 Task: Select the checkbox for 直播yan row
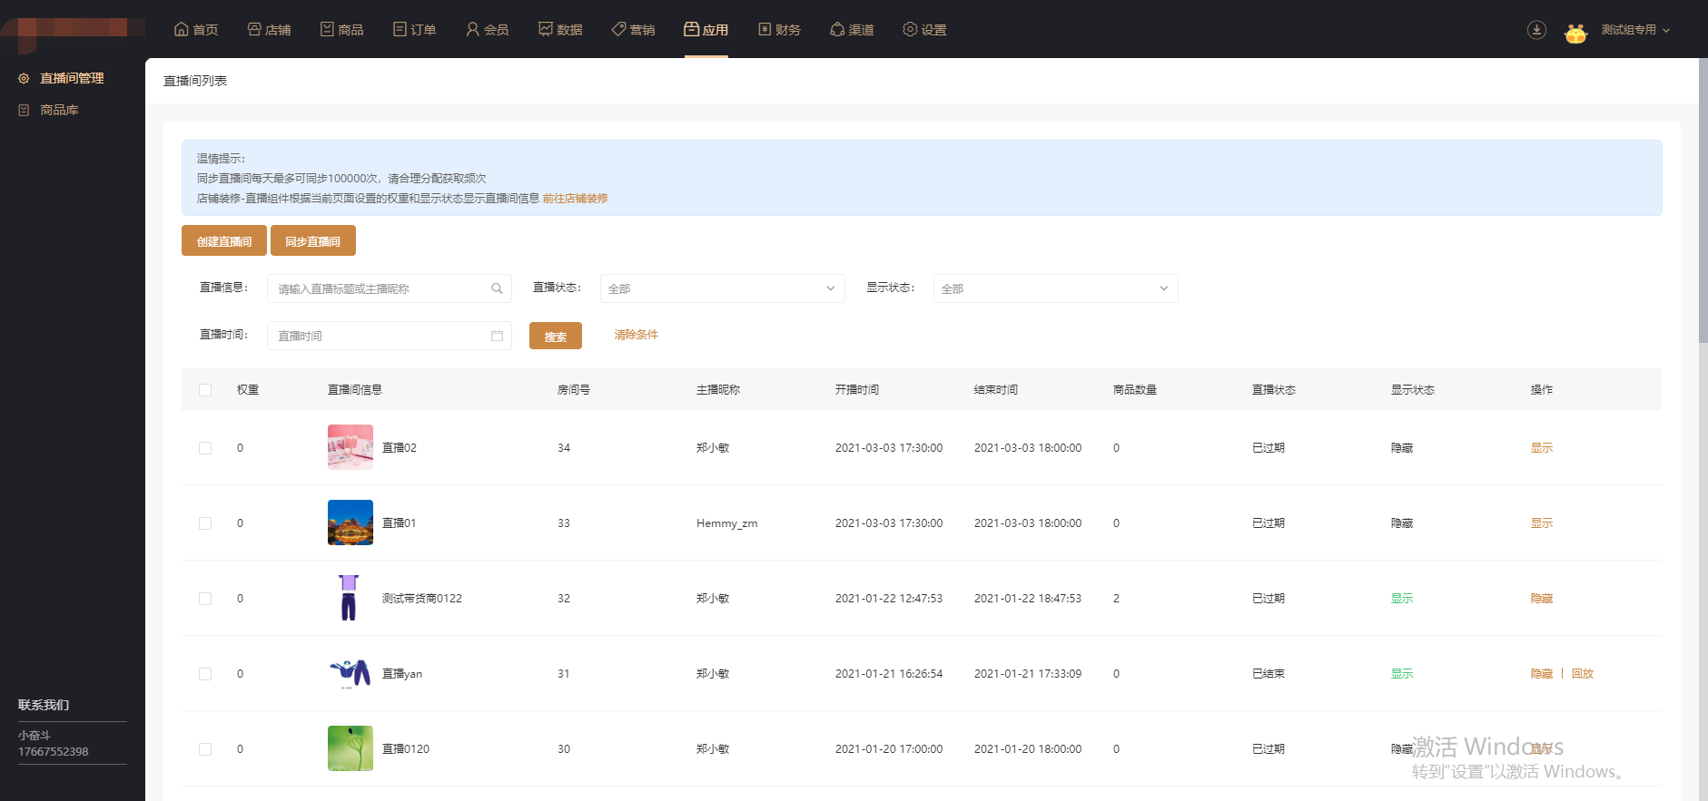205,674
